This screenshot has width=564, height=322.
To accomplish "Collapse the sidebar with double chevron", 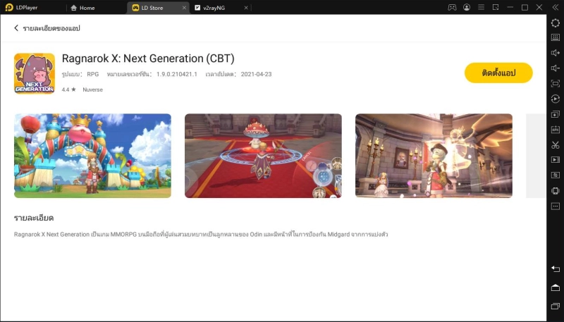I will coord(556,7).
